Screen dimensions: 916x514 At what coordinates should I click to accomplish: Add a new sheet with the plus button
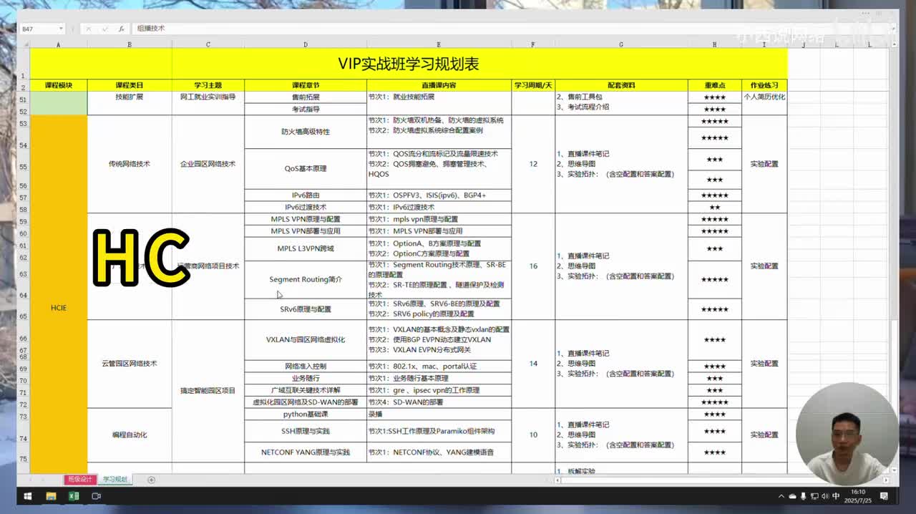tap(151, 480)
